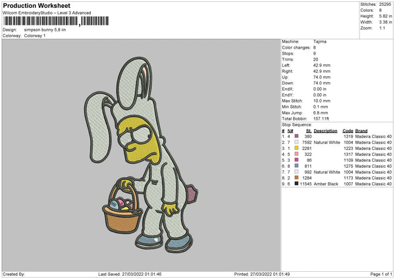Click the 'Production Worksheet' title
The image size is (395, 279).
tap(36, 5)
